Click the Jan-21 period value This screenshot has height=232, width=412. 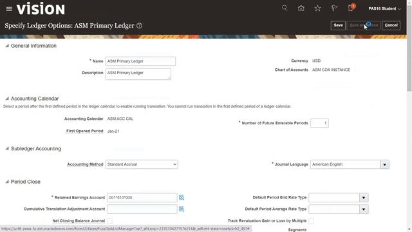pos(113,131)
